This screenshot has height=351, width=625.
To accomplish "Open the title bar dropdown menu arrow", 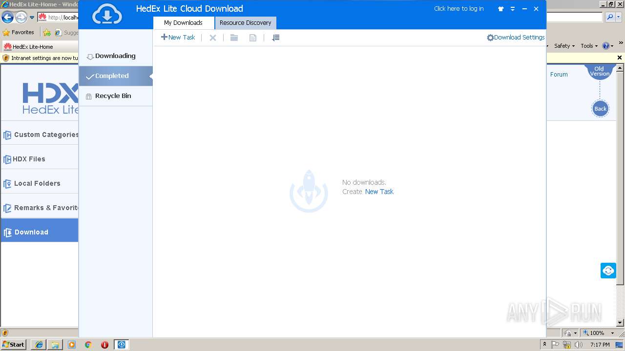I will click(513, 9).
